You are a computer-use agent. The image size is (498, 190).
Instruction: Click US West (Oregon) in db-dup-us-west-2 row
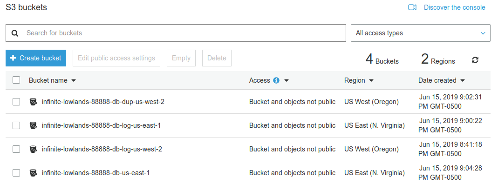371,102
